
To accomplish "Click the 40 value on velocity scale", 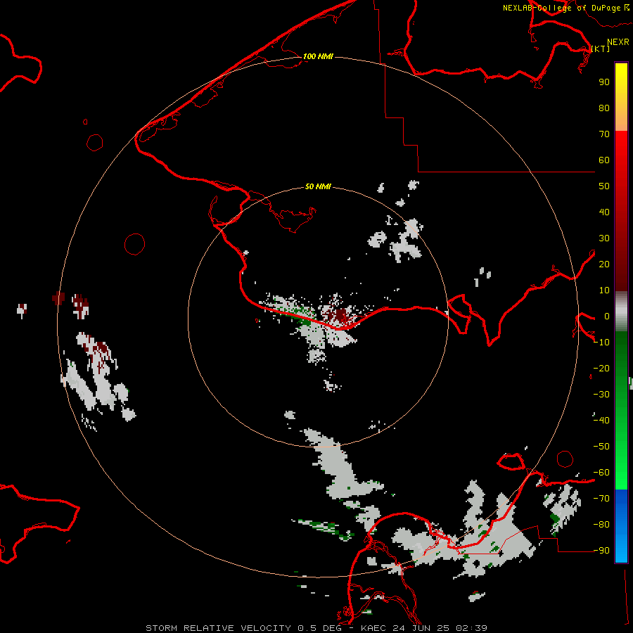I will [x=604, y=212].
